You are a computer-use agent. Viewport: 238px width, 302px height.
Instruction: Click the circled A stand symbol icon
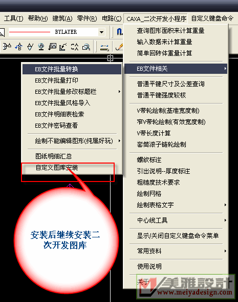pos(41,47)
